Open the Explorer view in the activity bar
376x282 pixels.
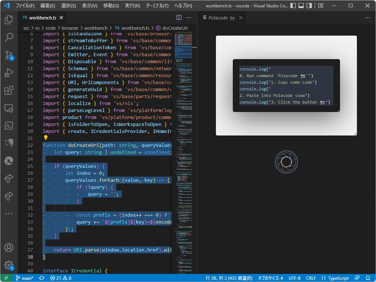[x=8, y=20]
